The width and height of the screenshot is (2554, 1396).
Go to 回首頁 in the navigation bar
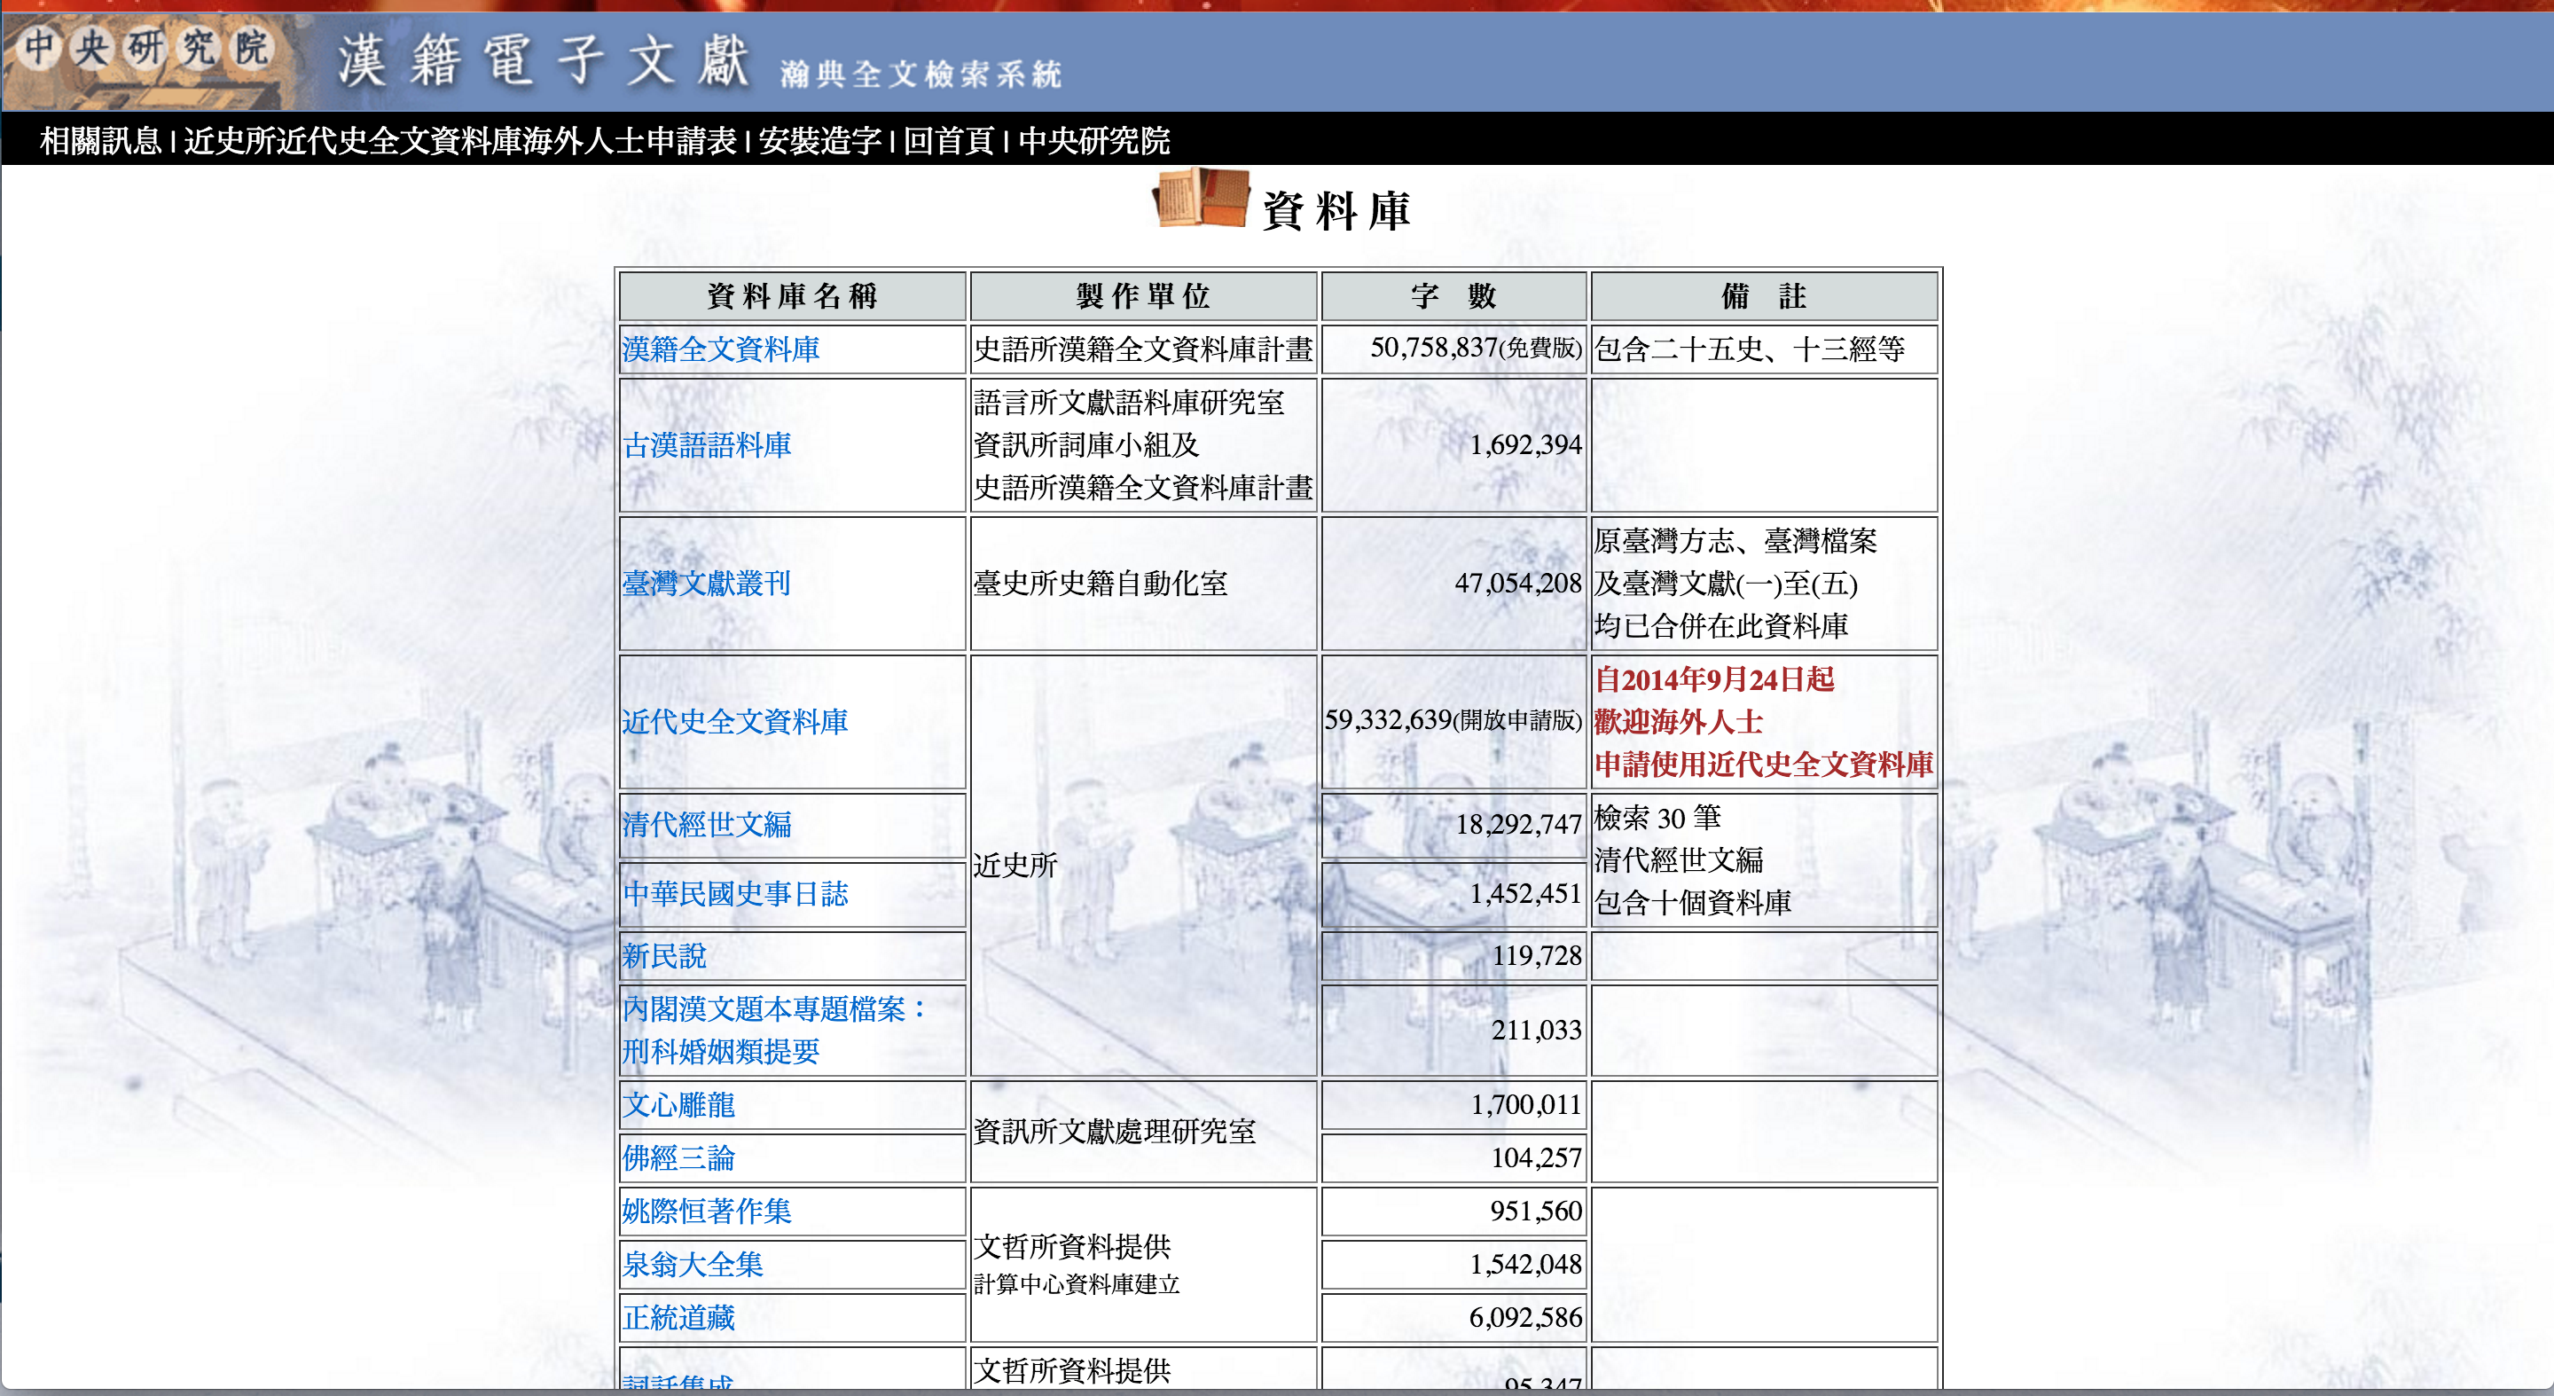(949, 141)
